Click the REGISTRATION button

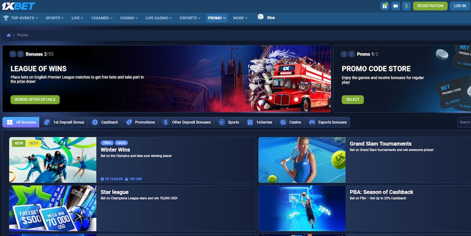pos(430,6)
